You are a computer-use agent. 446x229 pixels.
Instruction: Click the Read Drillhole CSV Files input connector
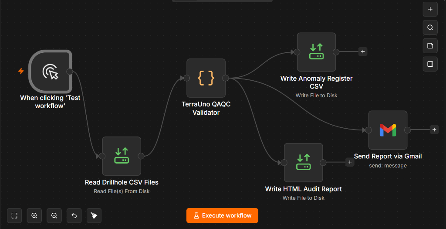[x=102, y=156]
